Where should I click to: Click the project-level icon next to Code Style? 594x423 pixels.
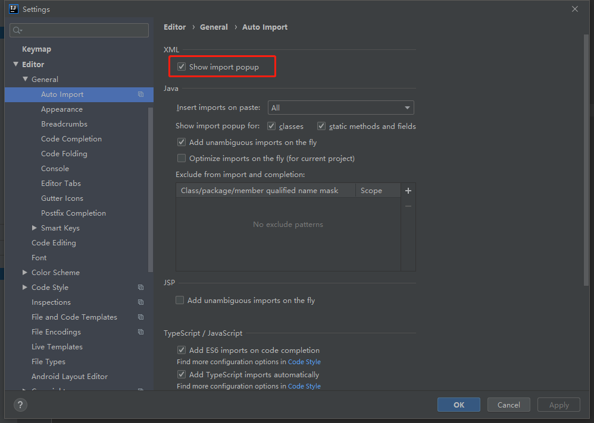point(141,288)
